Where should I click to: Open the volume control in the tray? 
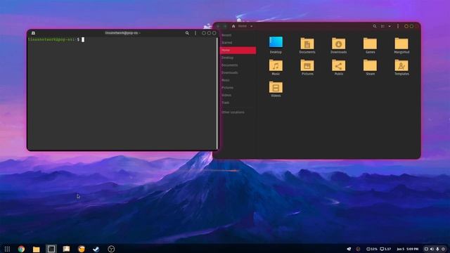432,249
